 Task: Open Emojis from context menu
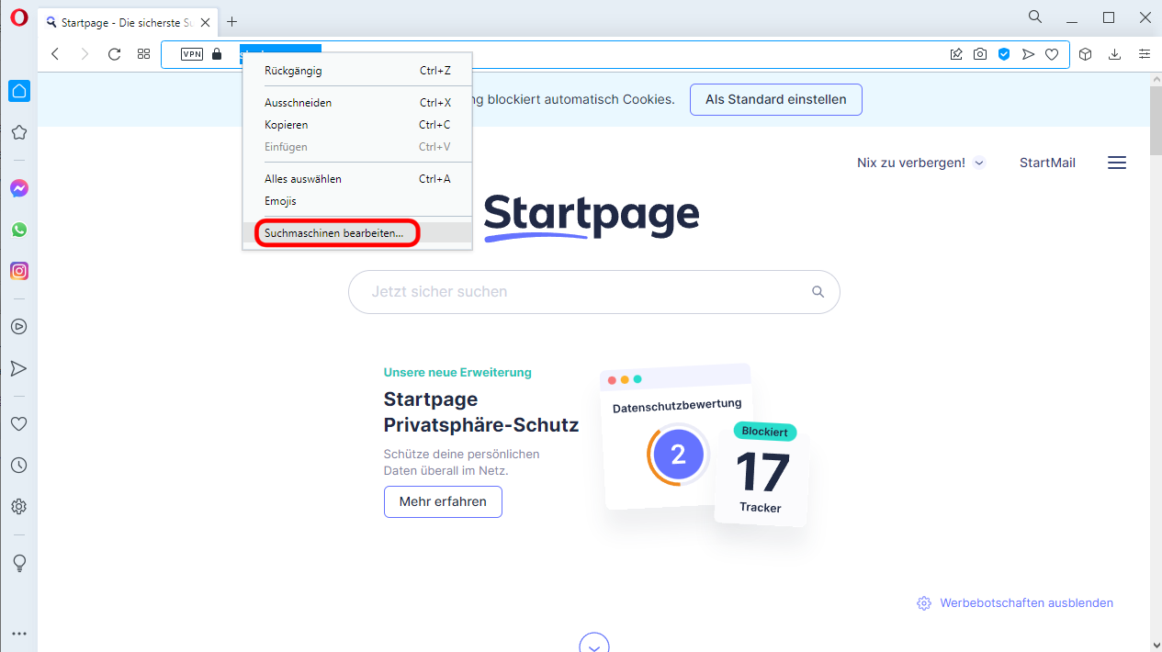coord(357,201)
